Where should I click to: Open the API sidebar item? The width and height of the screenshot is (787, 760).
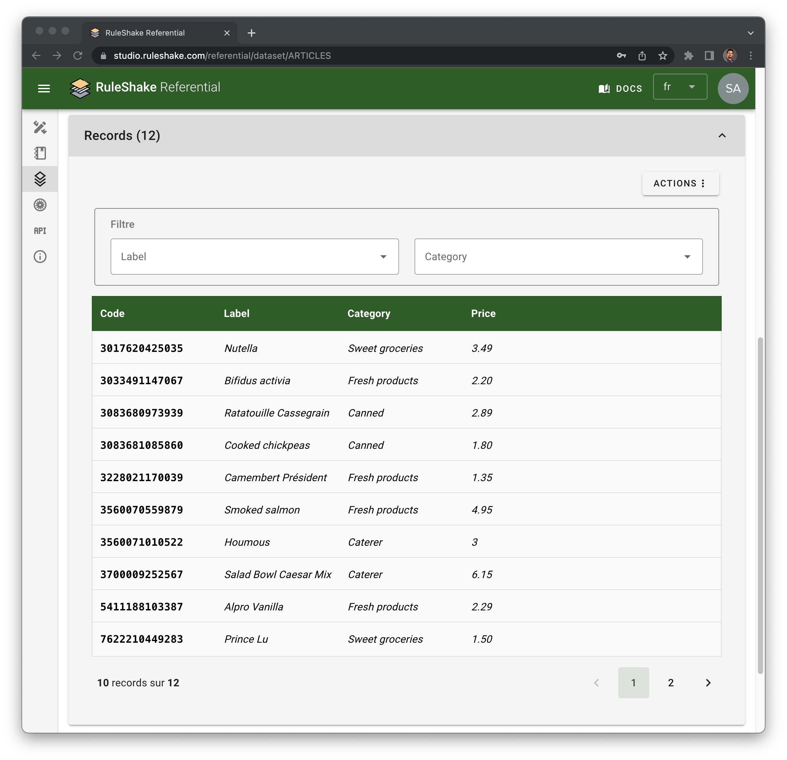pos(40,231)
